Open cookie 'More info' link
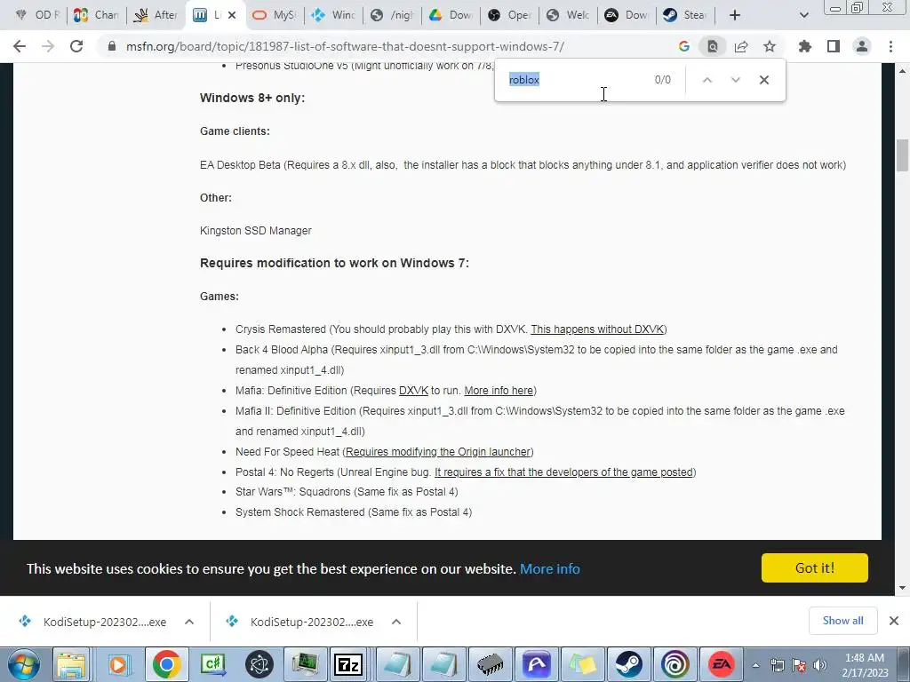 [x=549, y=569]
